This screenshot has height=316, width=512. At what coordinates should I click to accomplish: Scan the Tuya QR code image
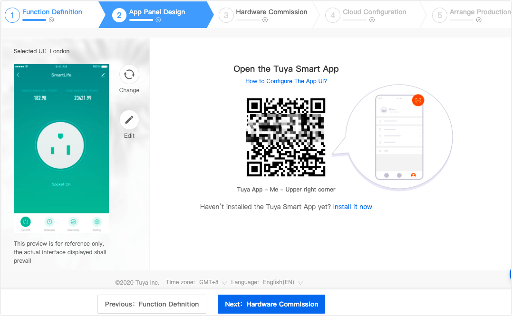286,137
